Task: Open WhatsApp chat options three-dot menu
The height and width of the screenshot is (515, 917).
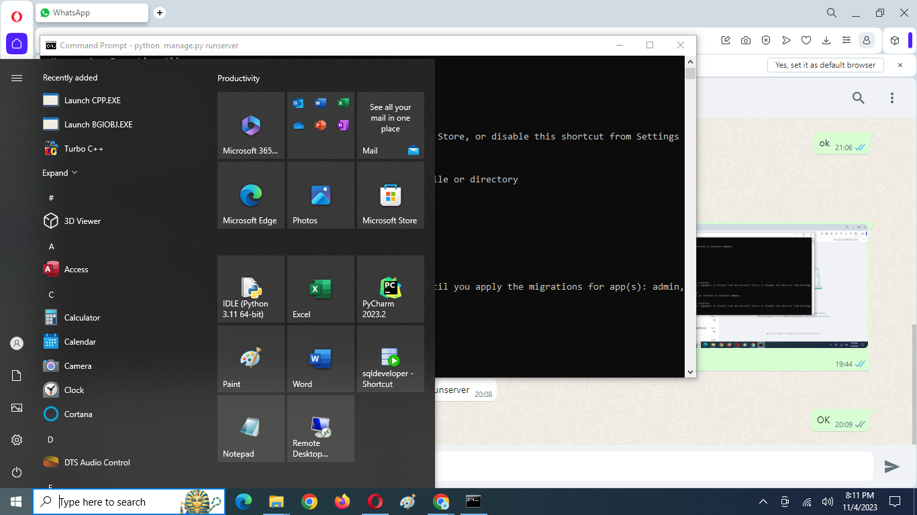Action: click(892, 98)
